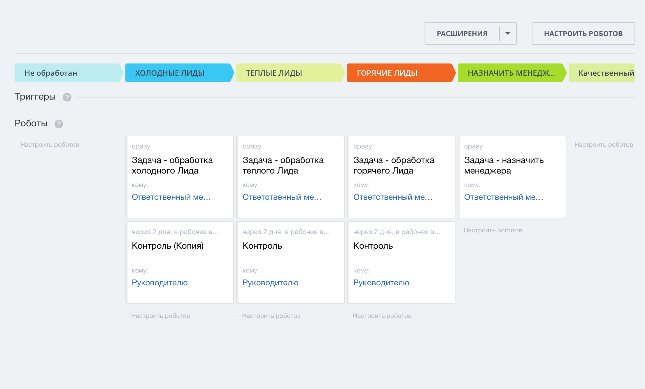Open robot Задача - обработка теплого Лида
Screen dimensions: 645x389
(x=283, y=165)
